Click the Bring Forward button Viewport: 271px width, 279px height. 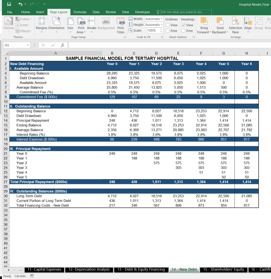[x=204, y=25]
